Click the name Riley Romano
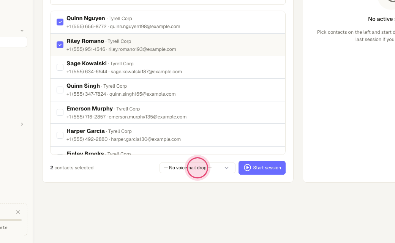The image size is (395, 243). tap(85, 41)
